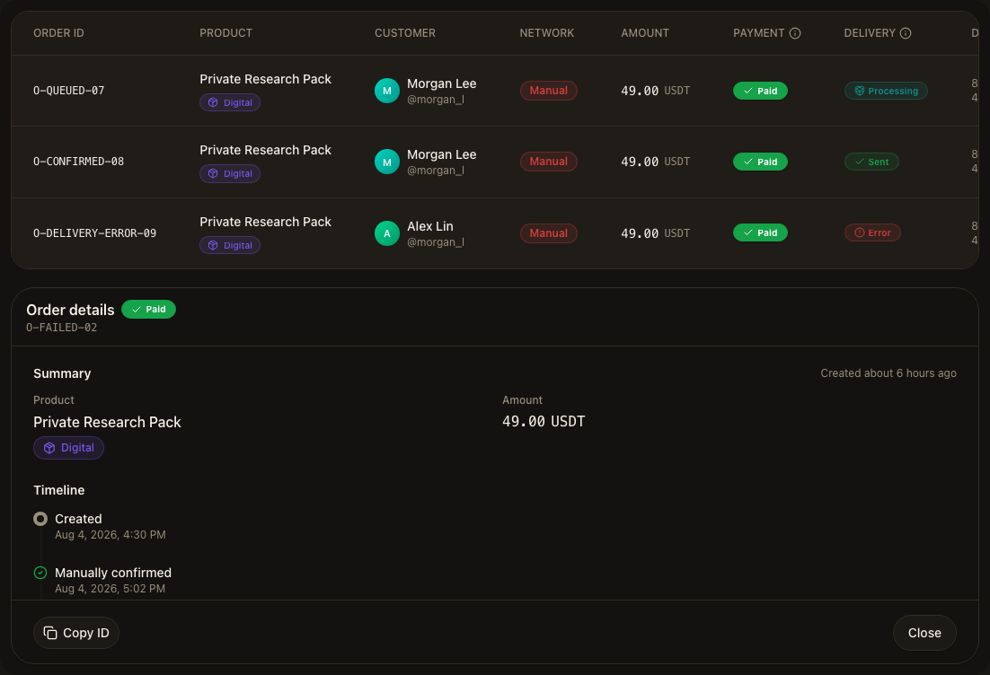This screenshot has width=990, height=675.
Task: Click Morgan Lee avatar in O-QUEUED-07 row
Action: (387, 91)
